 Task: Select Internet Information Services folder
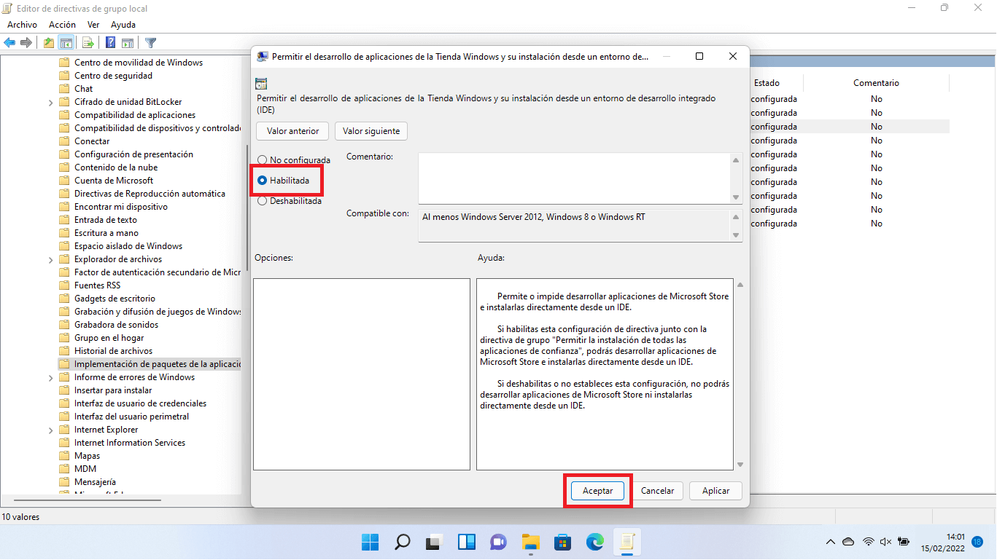pos(130,443)
